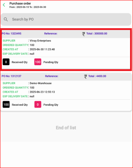
Task: Click the Search by PO field
Action: pos(66,19)
